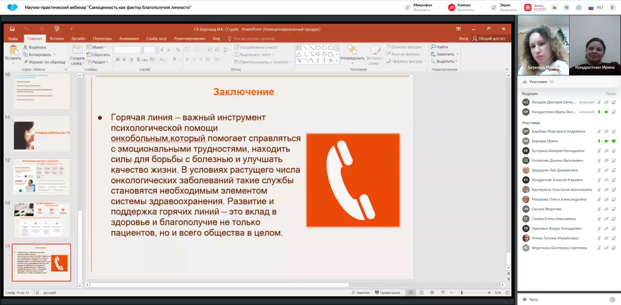Click the record button in webinar toolbar
The height and width of the screenshot is (305, 621).
(528, 7)
